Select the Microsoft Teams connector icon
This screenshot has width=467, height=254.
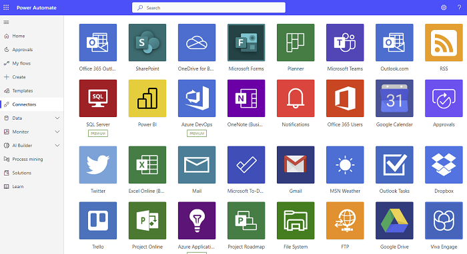pos(345,43)
